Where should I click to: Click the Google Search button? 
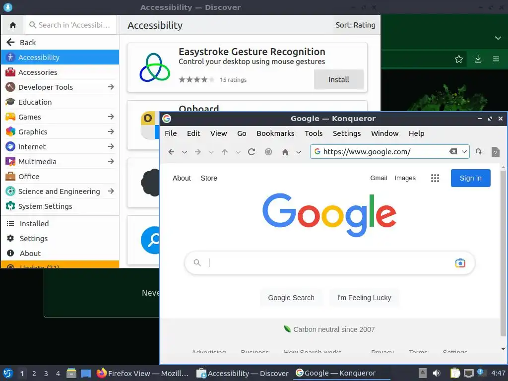[291, 298]
